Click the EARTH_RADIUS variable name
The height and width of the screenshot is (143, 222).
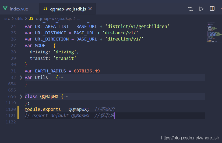(x=50, y=71)
